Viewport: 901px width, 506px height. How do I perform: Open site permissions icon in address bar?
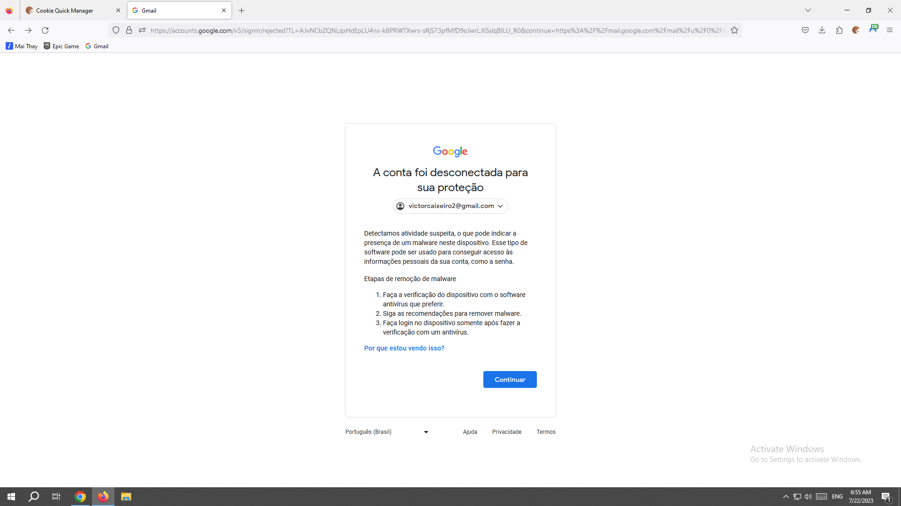coord(142,30)
